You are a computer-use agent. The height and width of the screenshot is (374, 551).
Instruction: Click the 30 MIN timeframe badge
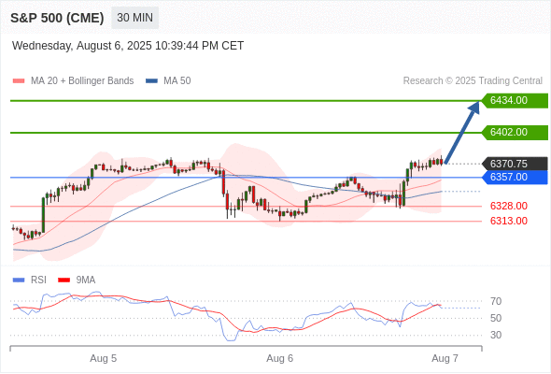[134, 18]
